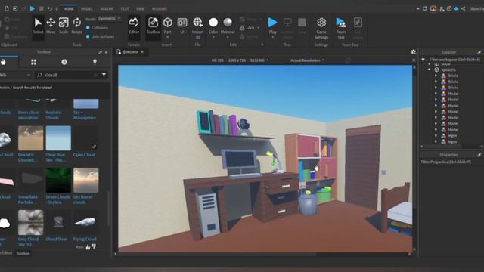Viewport: 484px width, 272px height.
Task: Open the Color picker sphere
Action: point(213,23)
